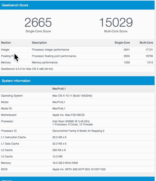Click the Operating System label
The width and height of the screenshot is (156, 181).
coord(12,96)
